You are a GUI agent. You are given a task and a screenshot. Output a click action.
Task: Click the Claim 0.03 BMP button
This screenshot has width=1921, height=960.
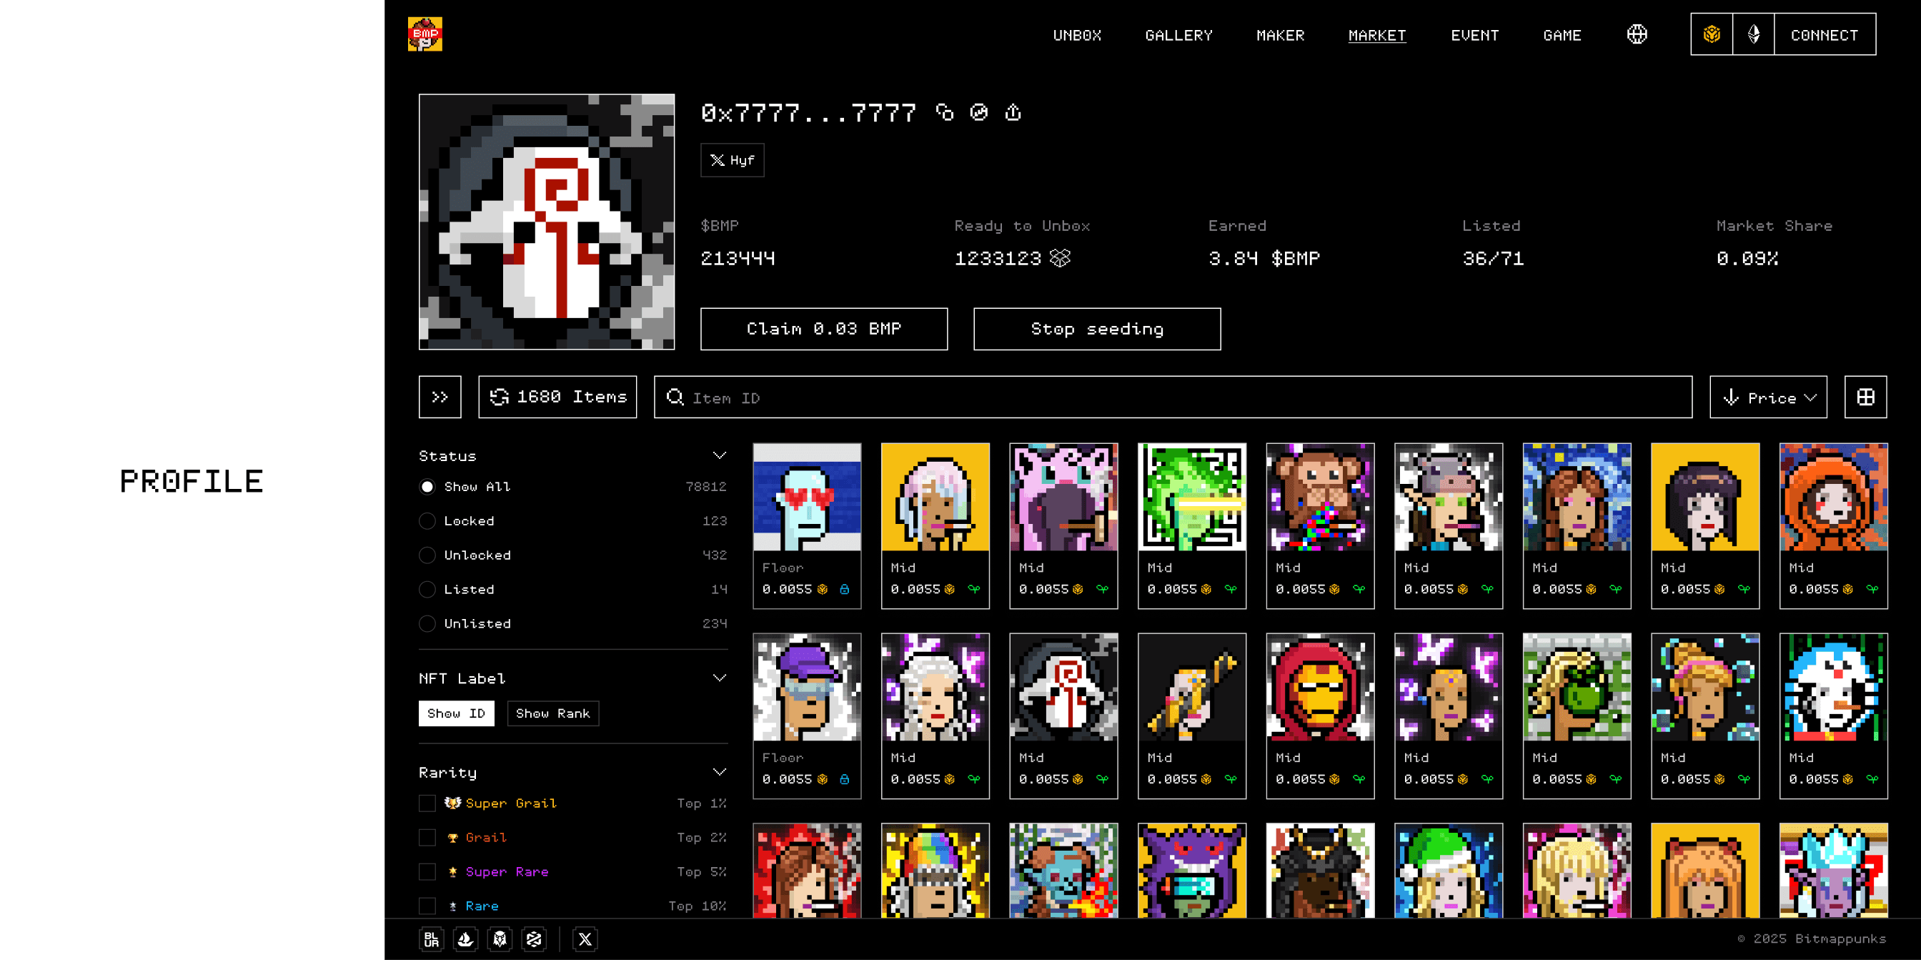pyautogui.click(x=823, y=329)
